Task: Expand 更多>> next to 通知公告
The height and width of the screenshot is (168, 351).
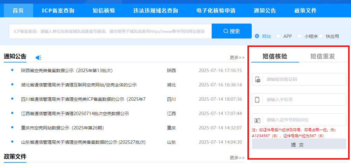Action: pos(237,57)
